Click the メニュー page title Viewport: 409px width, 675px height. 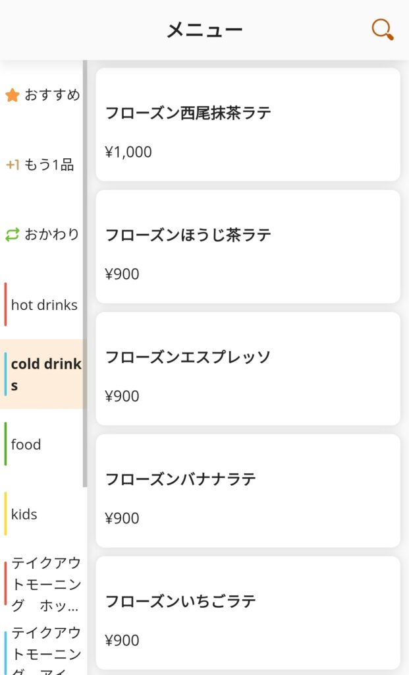(x=204, y=30)
